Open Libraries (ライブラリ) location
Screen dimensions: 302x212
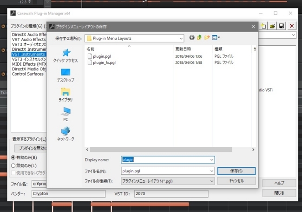(x=66, y=95)
